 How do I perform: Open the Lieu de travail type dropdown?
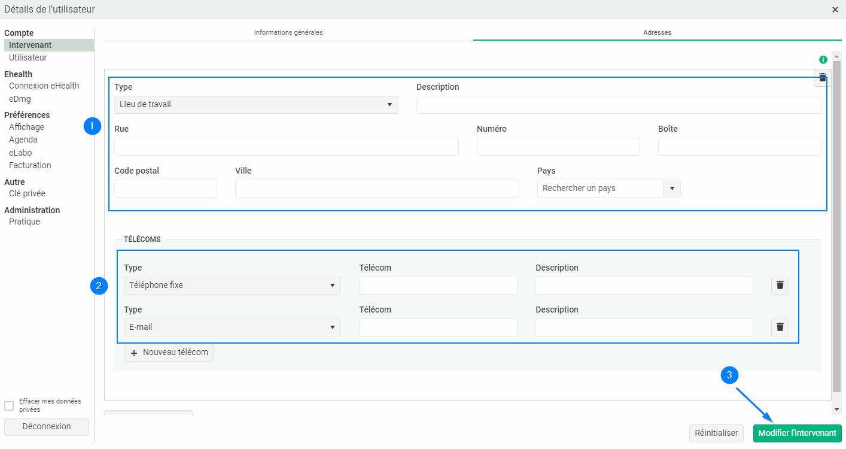click(256, 105)
